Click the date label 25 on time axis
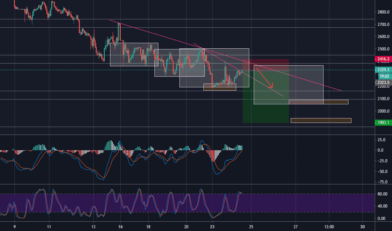The image size is (392, 231). pyautogui.click(x=251, y=227)
